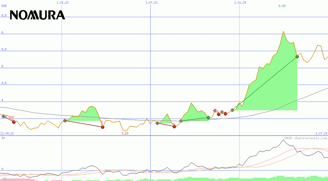This screenshot has width=328, height=181.
Task: Click the green 6.09 high value
Action: [282, 6]
